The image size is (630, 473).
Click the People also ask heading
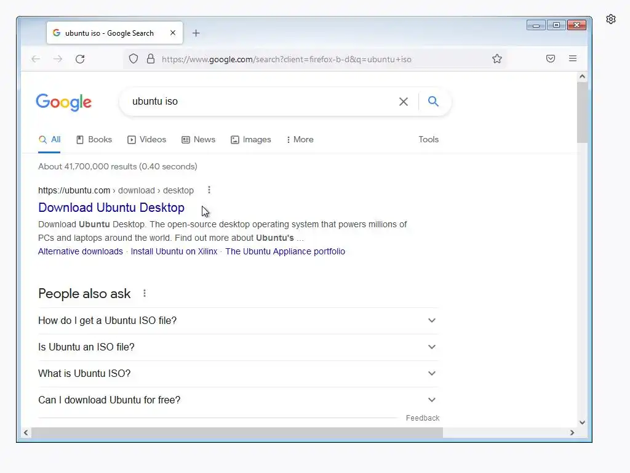click(x=84, y=294)
